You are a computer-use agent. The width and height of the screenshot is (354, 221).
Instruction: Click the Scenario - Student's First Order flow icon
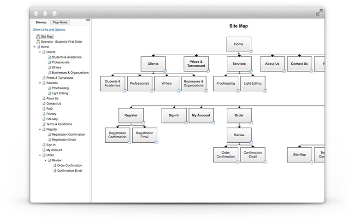pyautogui.click(x=38, y=41)
